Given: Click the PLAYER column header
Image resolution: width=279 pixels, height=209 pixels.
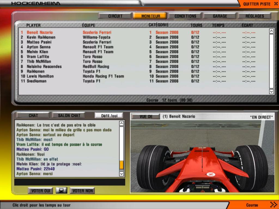Looking at the screenshot, I should 33,25.
